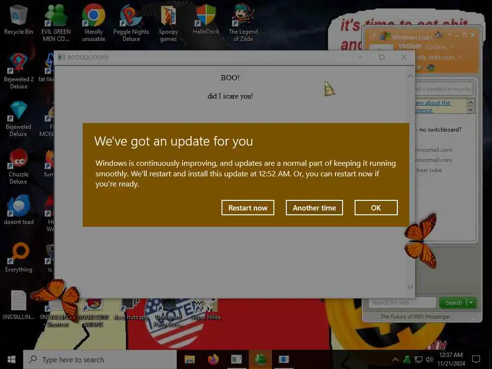Image resolution: width=492 pixels, height=369 pixels.
Task: Expand the Online status dropdown in Messenger
Action: (452, 47)
